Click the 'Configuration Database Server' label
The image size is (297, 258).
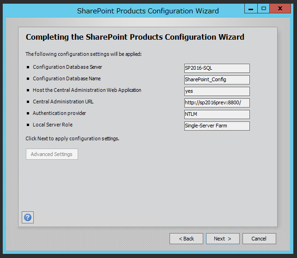point(67,67)
